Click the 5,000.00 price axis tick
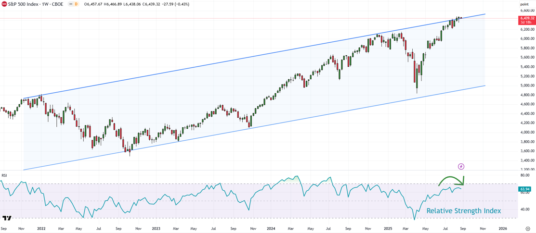This screenshot has height=233, width=536. tap(527, 86)
